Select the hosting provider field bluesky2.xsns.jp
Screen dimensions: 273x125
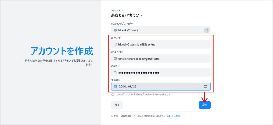(x=161, y=30)
